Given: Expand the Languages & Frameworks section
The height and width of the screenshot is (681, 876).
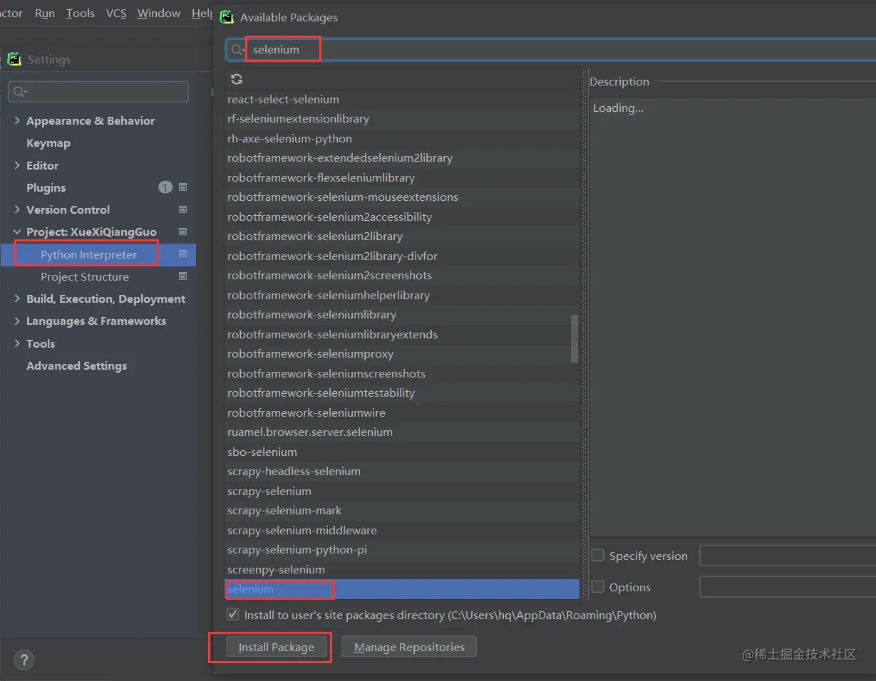Looking at the screenshot, I should click(17, 321).
